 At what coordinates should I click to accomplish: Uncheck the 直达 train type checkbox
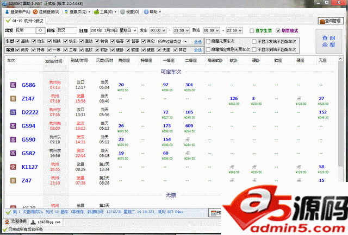click(x=82, y=41)
